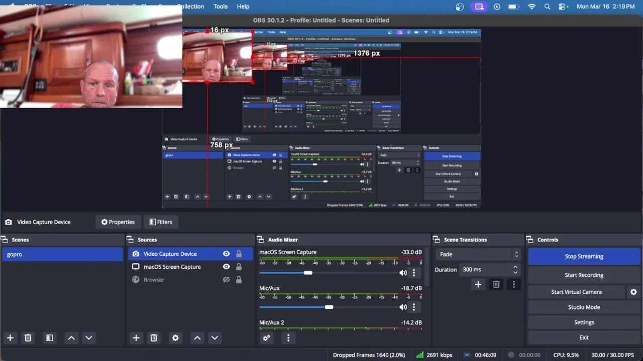Add a new scene with the plus icon

coord(10,338)
